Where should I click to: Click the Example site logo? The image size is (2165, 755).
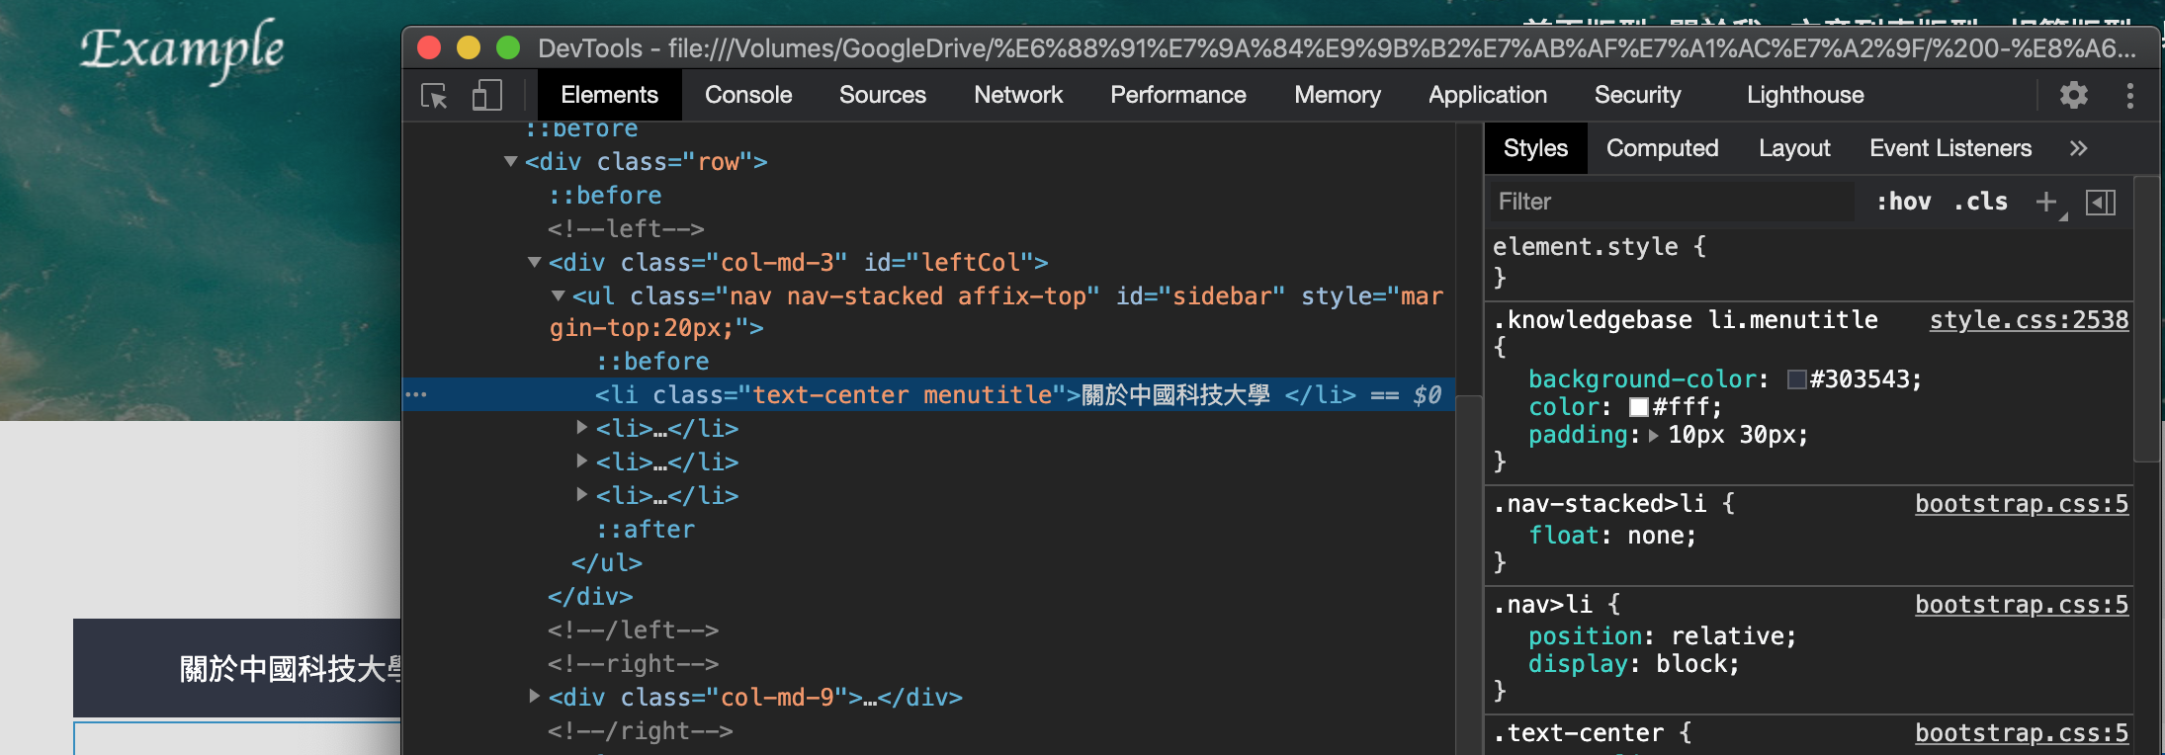point(182,49)
